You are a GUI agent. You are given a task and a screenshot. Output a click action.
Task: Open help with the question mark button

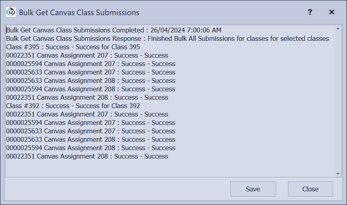(310, 12)
